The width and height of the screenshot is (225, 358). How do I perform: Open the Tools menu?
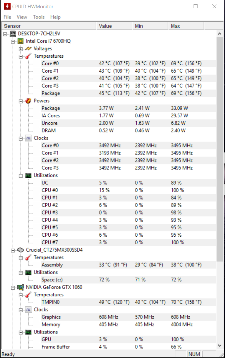tap(39, 17)
